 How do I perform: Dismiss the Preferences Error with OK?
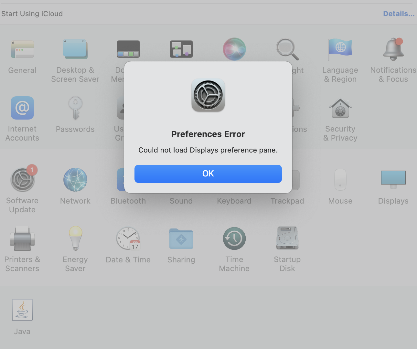[x=208, y=174]
